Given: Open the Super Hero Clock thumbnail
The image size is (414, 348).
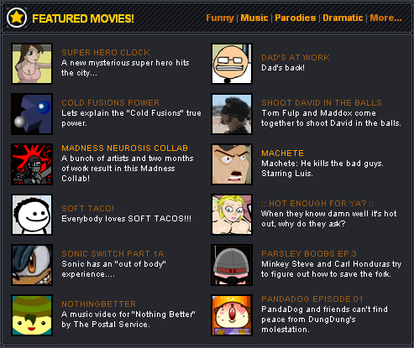Looking at the screenshot, I should point(32,64).
